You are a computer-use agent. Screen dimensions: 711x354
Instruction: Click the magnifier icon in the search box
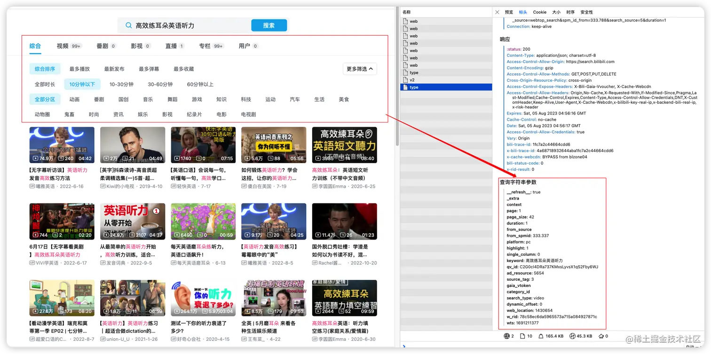[128, 25]
